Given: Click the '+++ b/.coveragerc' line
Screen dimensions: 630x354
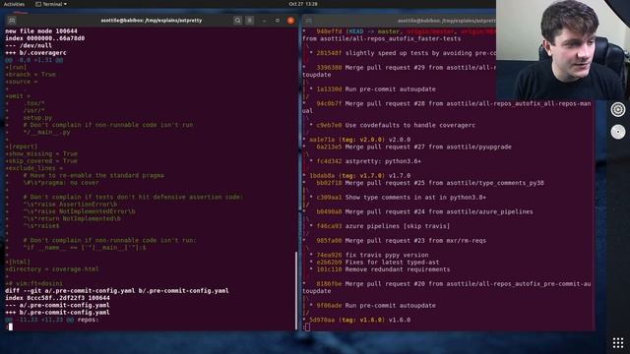Looking at the screenshot, I should pos(35,52).
